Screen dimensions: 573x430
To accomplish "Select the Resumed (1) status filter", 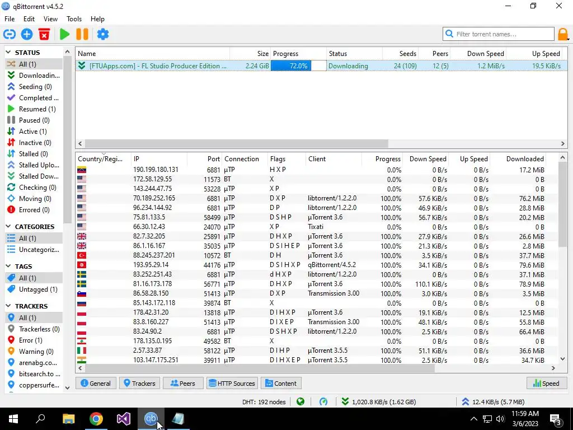I will coord(34,109).
